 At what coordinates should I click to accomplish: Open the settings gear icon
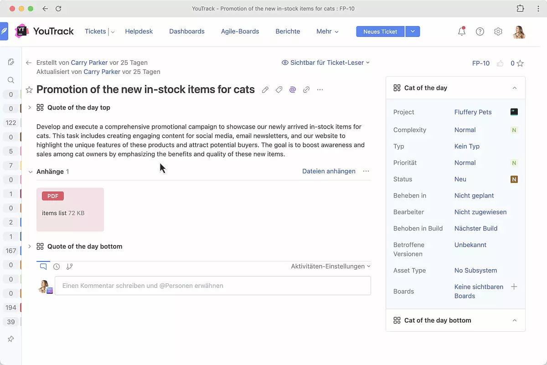498,31
